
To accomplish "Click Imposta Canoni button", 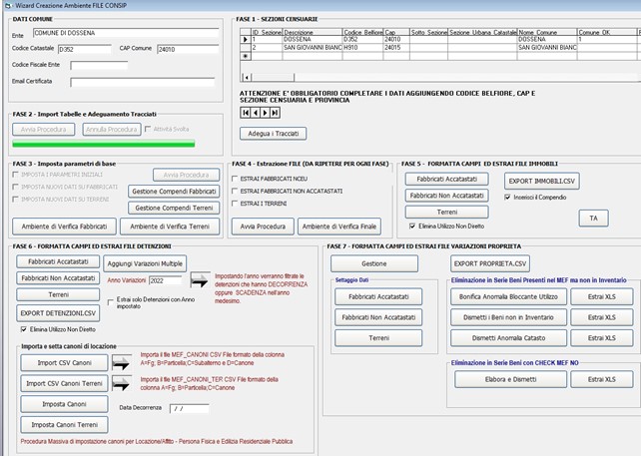I will pos(64,404).
